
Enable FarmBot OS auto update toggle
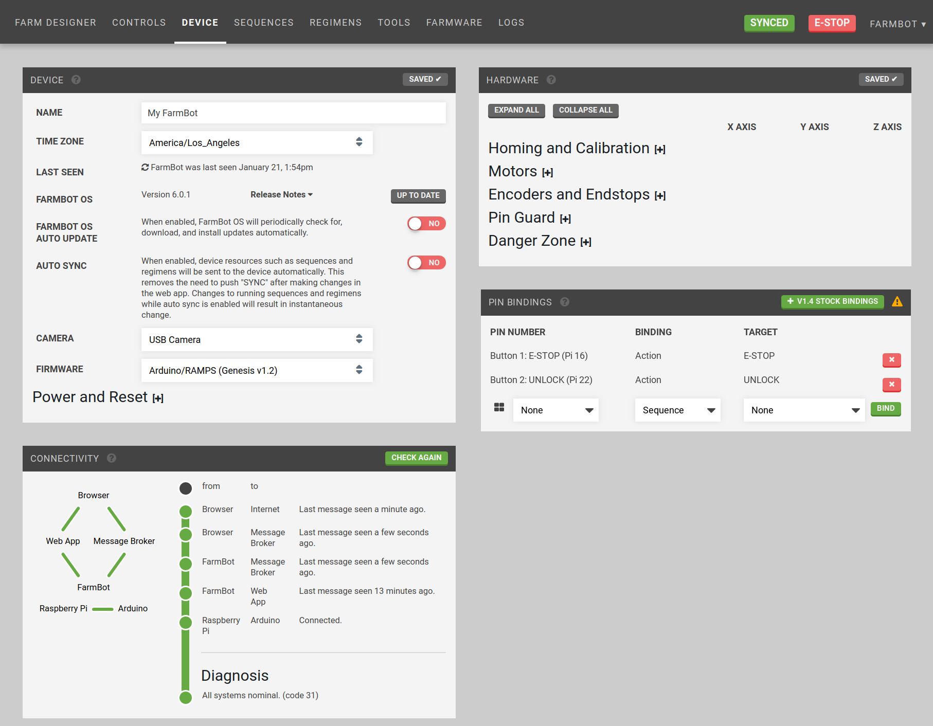[426, 224]
